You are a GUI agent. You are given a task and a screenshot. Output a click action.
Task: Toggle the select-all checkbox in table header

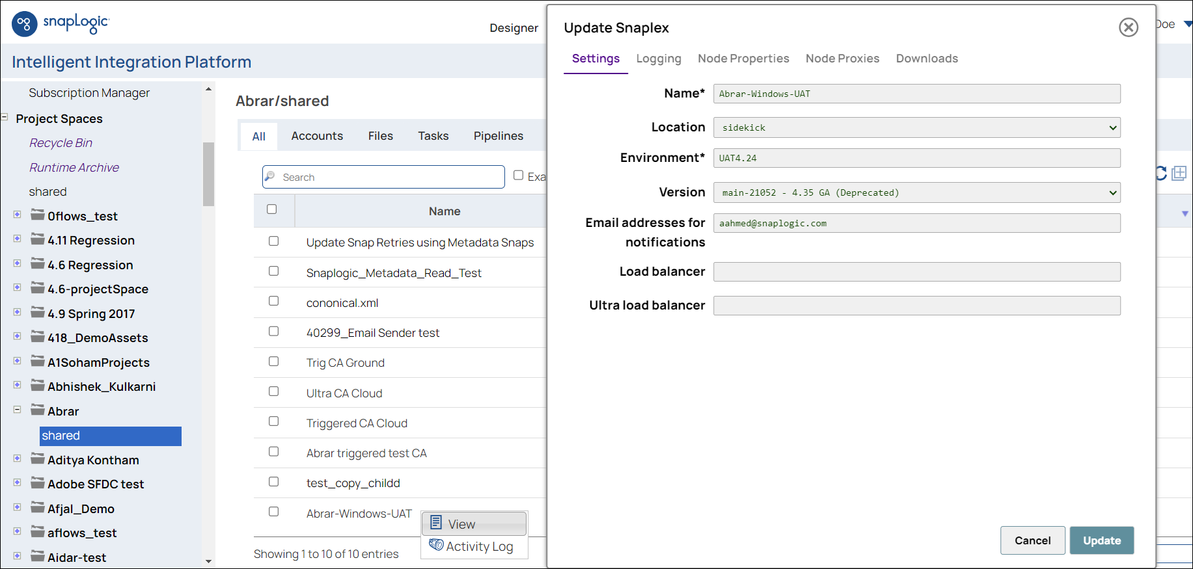pos(271,209)
